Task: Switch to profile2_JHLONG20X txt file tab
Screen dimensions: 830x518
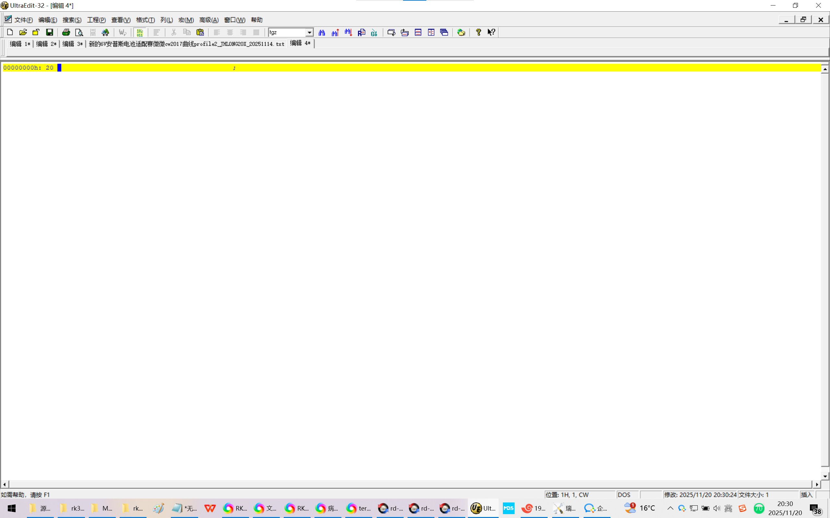Action: tap(186, 44)
